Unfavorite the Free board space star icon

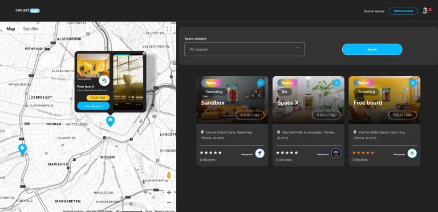tap(413, 82)
